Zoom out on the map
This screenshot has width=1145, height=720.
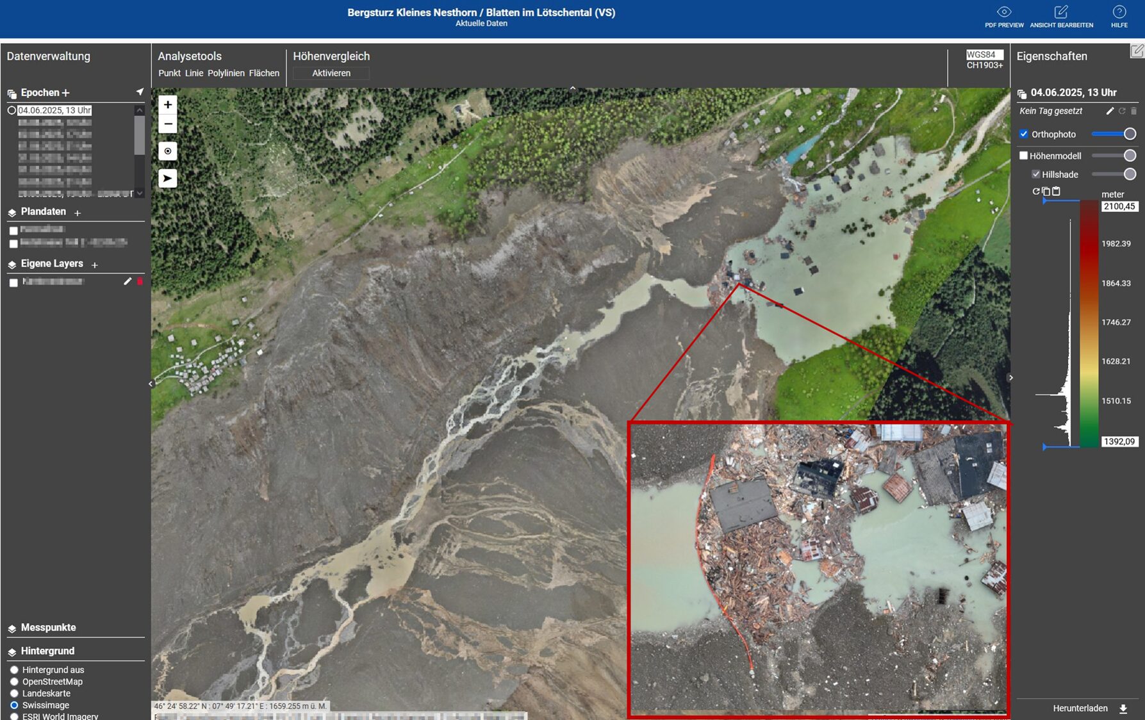click(x=168, y=124)
